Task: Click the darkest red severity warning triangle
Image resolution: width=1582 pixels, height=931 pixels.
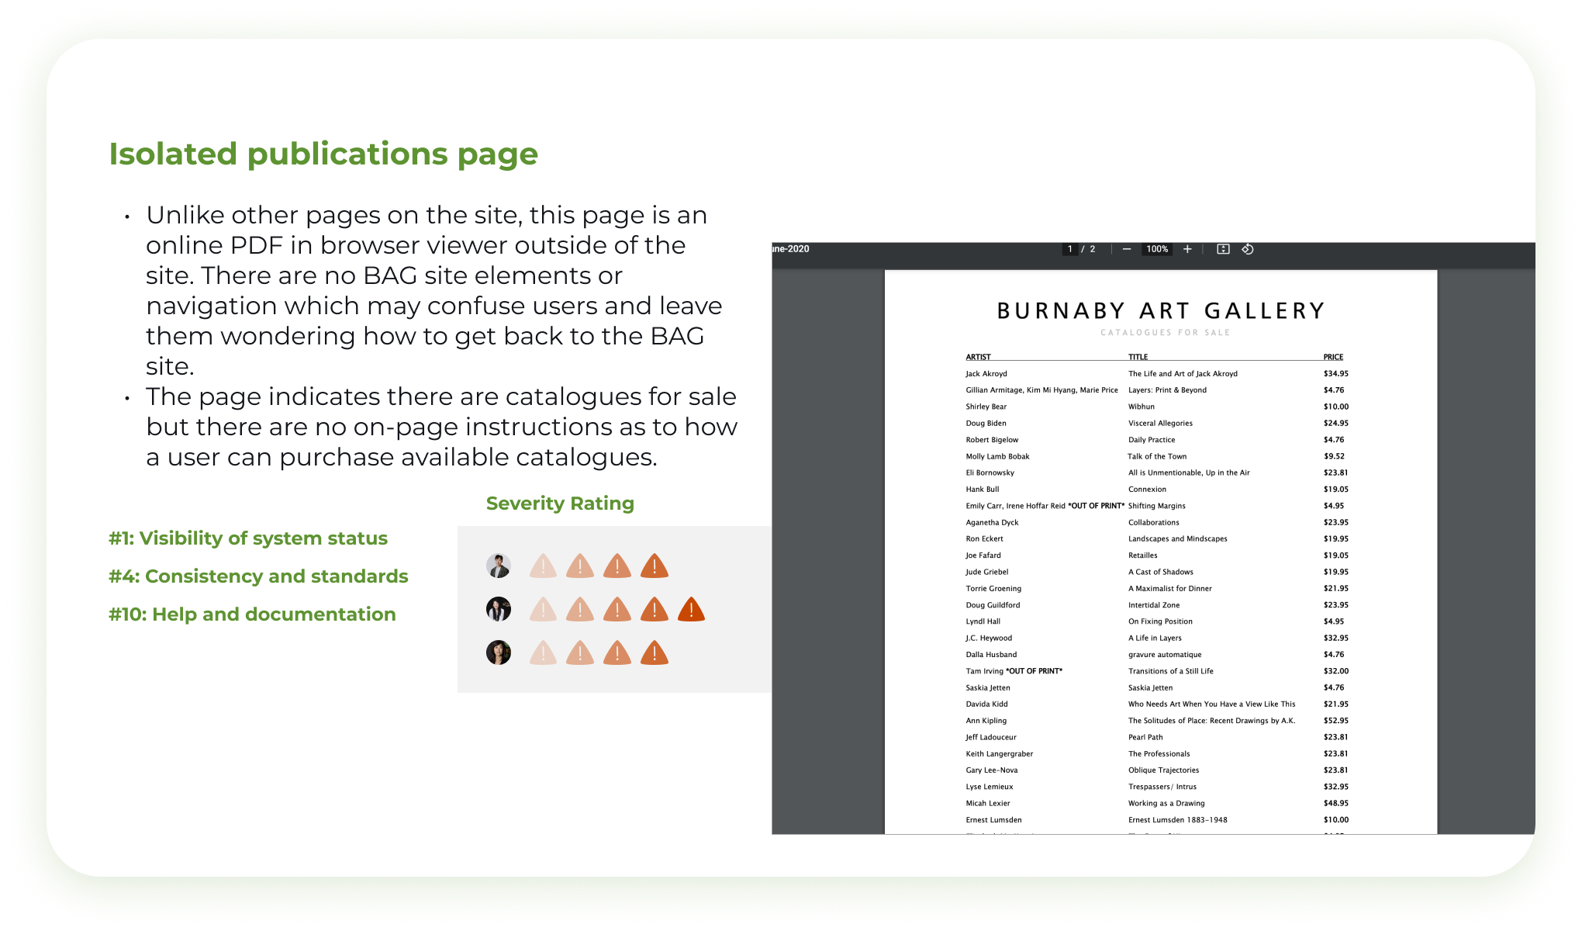Action: (691, 610)
